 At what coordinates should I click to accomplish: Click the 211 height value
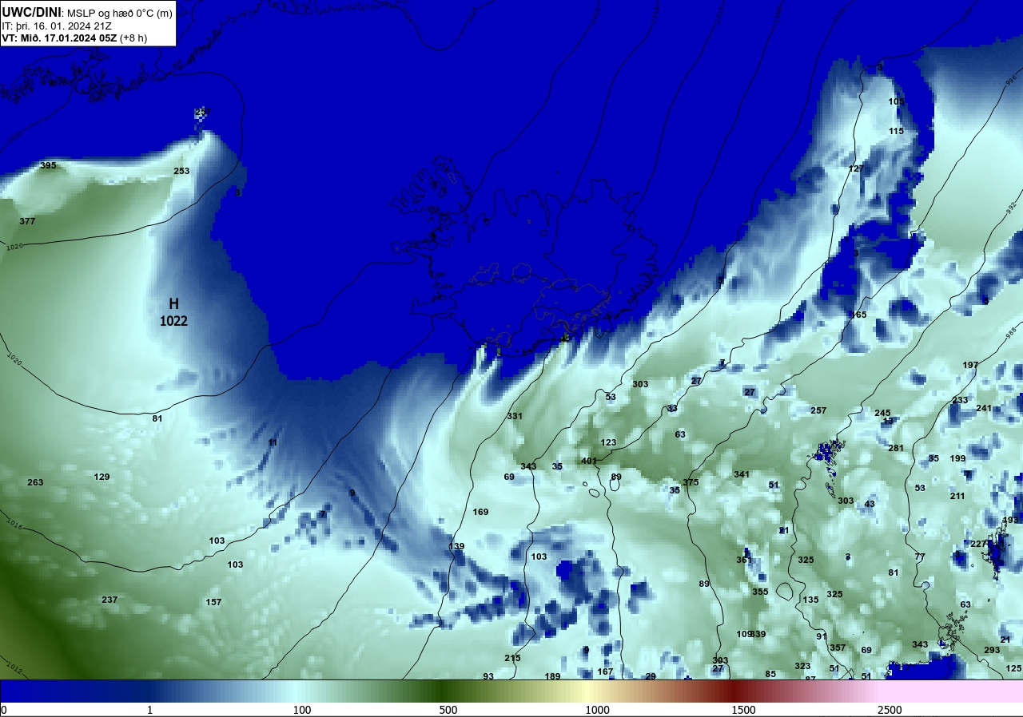[957, 496]
